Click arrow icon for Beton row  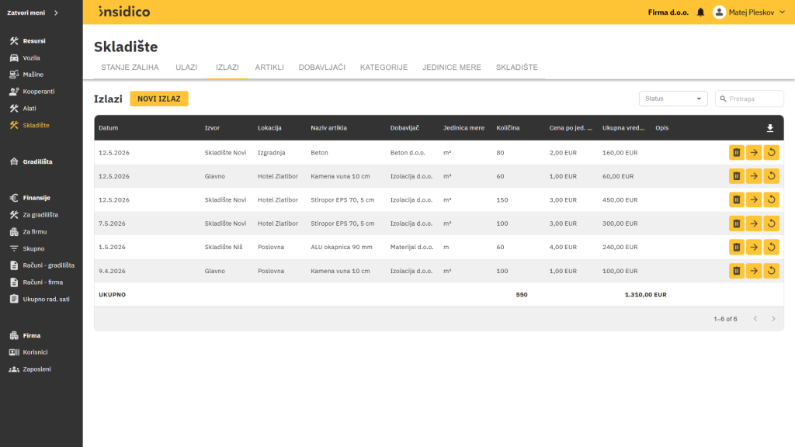(x=754, y=153)
